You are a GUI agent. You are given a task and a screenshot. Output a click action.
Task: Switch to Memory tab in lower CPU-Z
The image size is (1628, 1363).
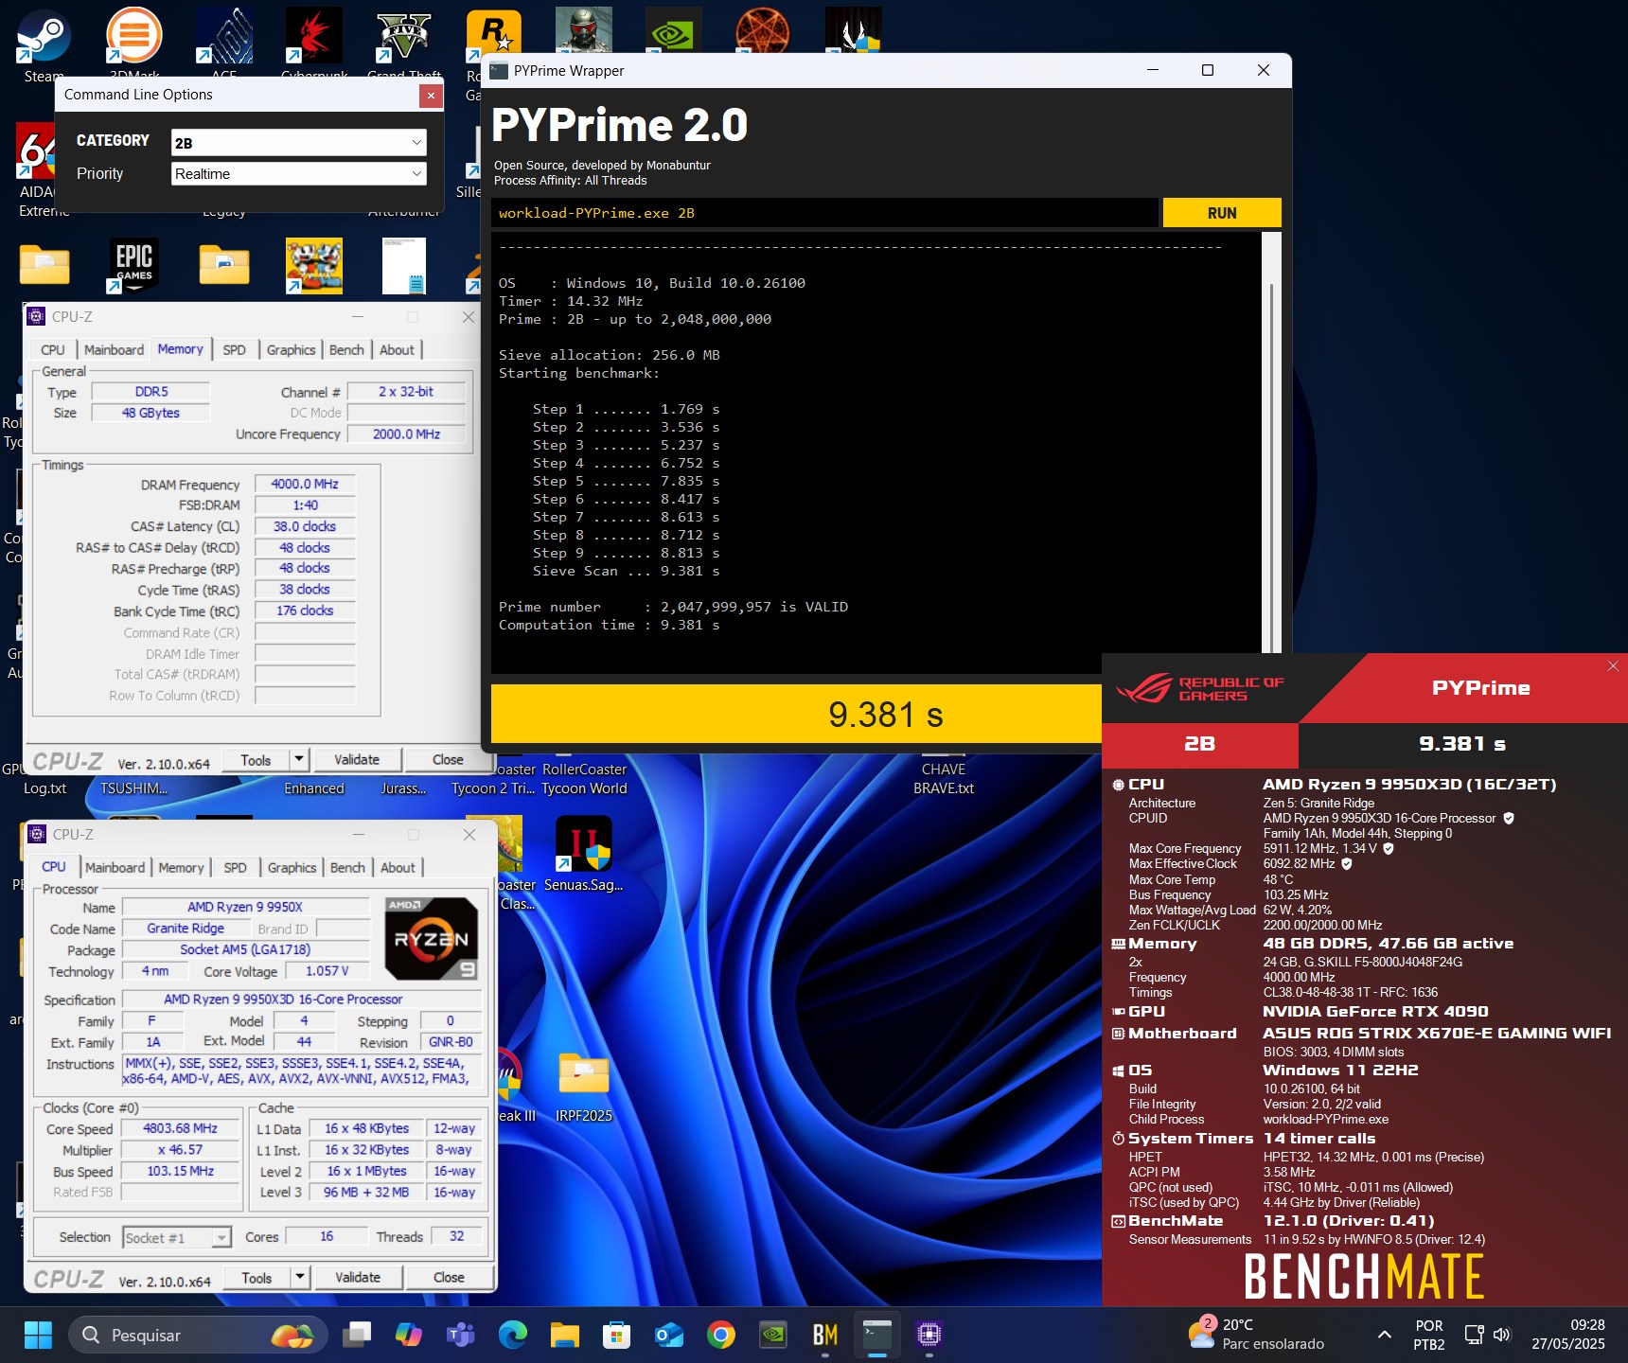[x=181, y=867]
